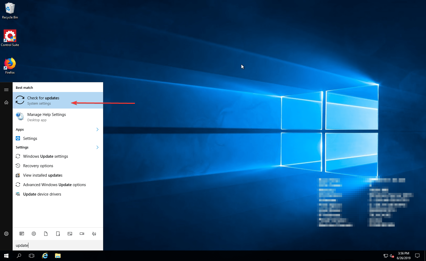Screen dimensions: 426x261
Task: Open the hamburger menu in search sidebar
Action: (6, 90)
